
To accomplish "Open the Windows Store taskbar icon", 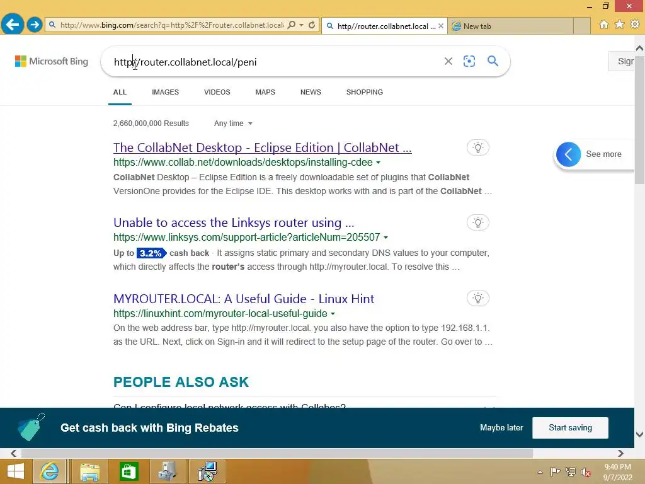I will (x=128, y=471).
